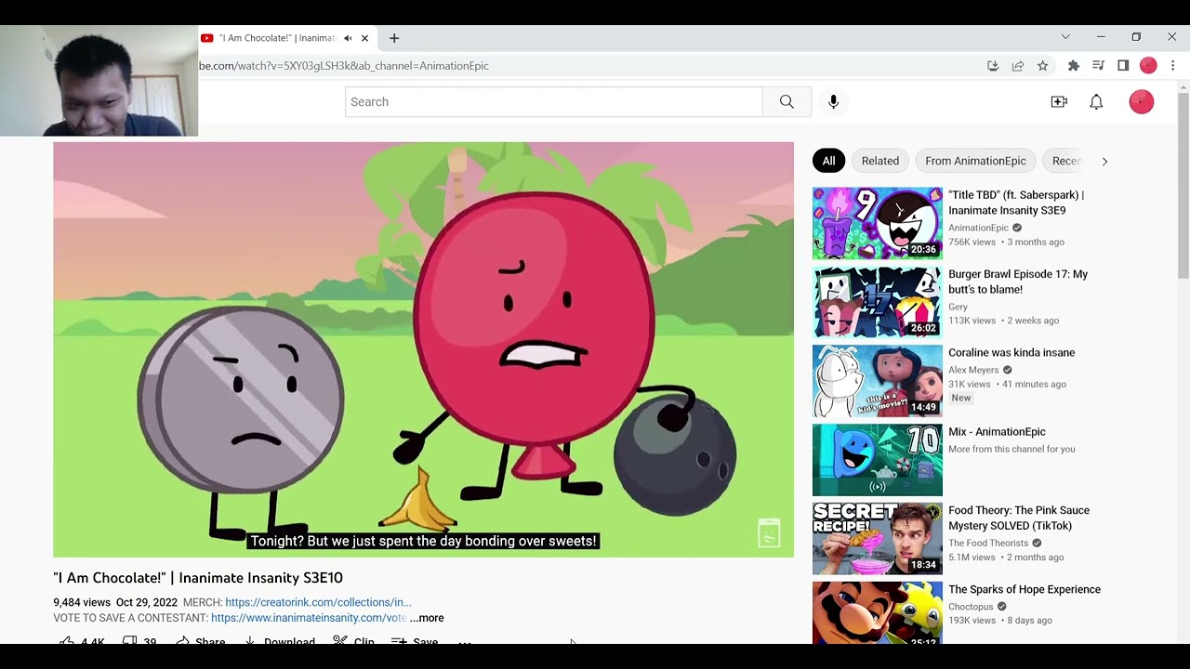Open the YouTube account avatar menu
Image resolution: width=1190 pixels, height=669 pixels.
point(1142,102)
